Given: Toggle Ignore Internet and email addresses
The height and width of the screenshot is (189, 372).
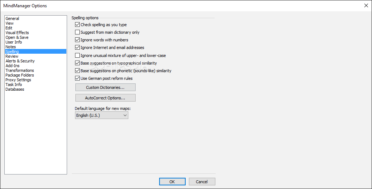Looking at the screenshot, I should click(x=77, y=48).
